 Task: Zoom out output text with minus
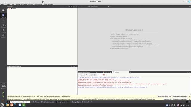click(x=133, y=72)
